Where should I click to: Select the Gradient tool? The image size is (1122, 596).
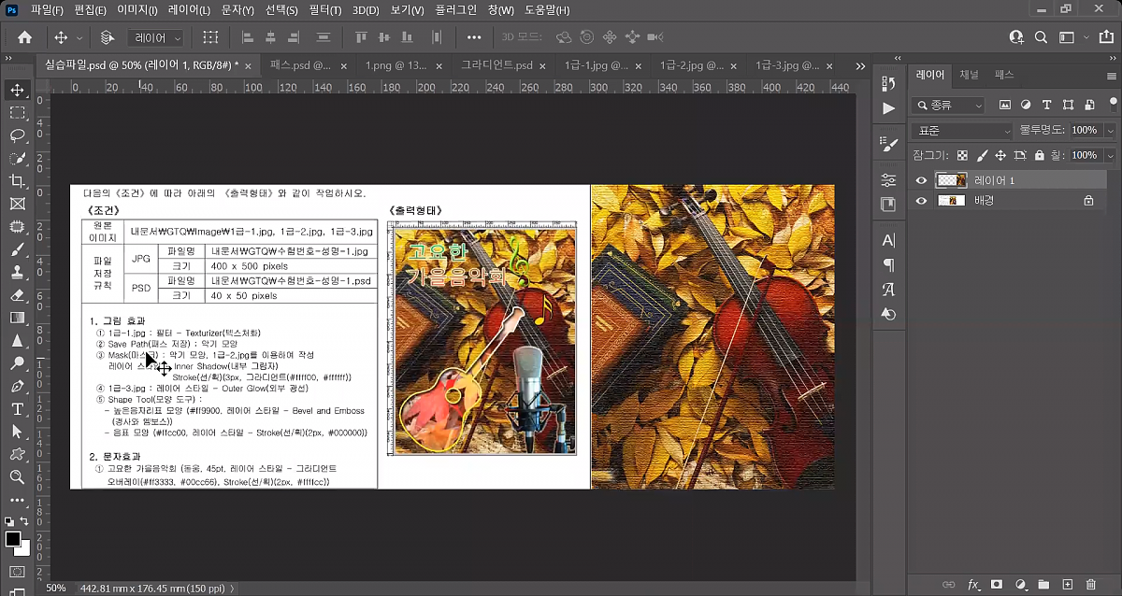coord(17,318)
